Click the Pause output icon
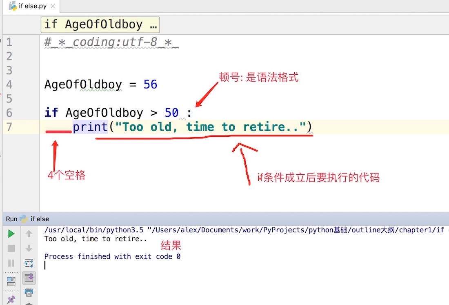This screenshot has height=305, width=449. pyautogui.click(x=11, y=263)
